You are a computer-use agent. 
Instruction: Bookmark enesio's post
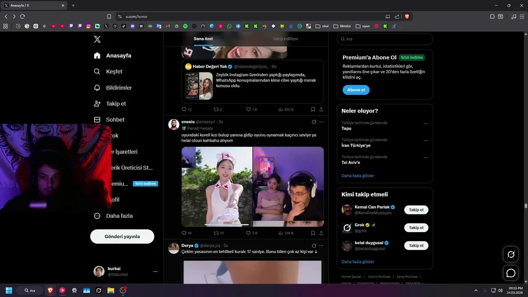[x=313, y=233]
